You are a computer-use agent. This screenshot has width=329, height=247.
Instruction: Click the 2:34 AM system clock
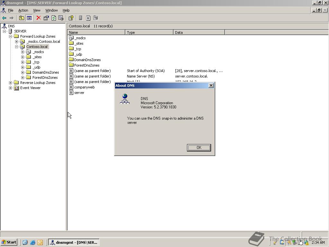[318, 242]
